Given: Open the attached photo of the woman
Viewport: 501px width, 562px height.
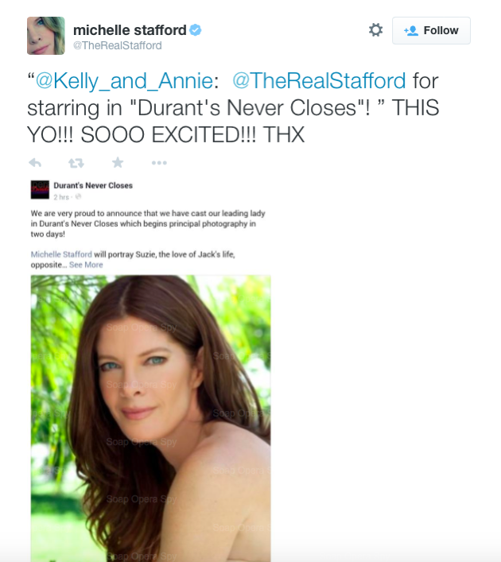Looking at the screenshot, I should [150, 418].
